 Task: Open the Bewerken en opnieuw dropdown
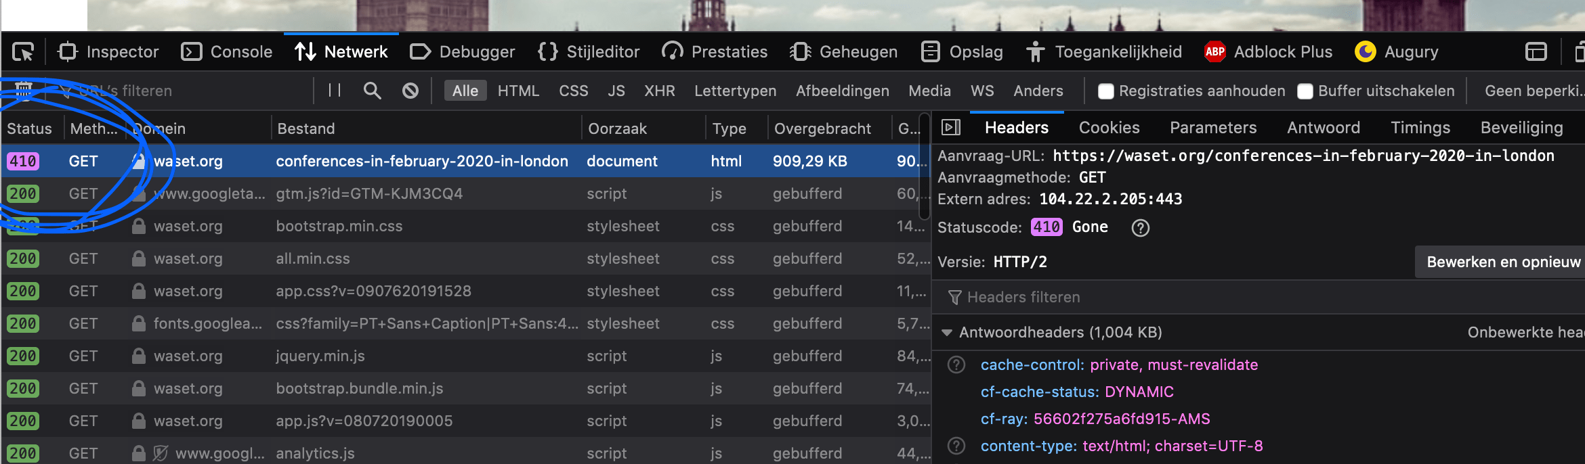[1502, 262]
